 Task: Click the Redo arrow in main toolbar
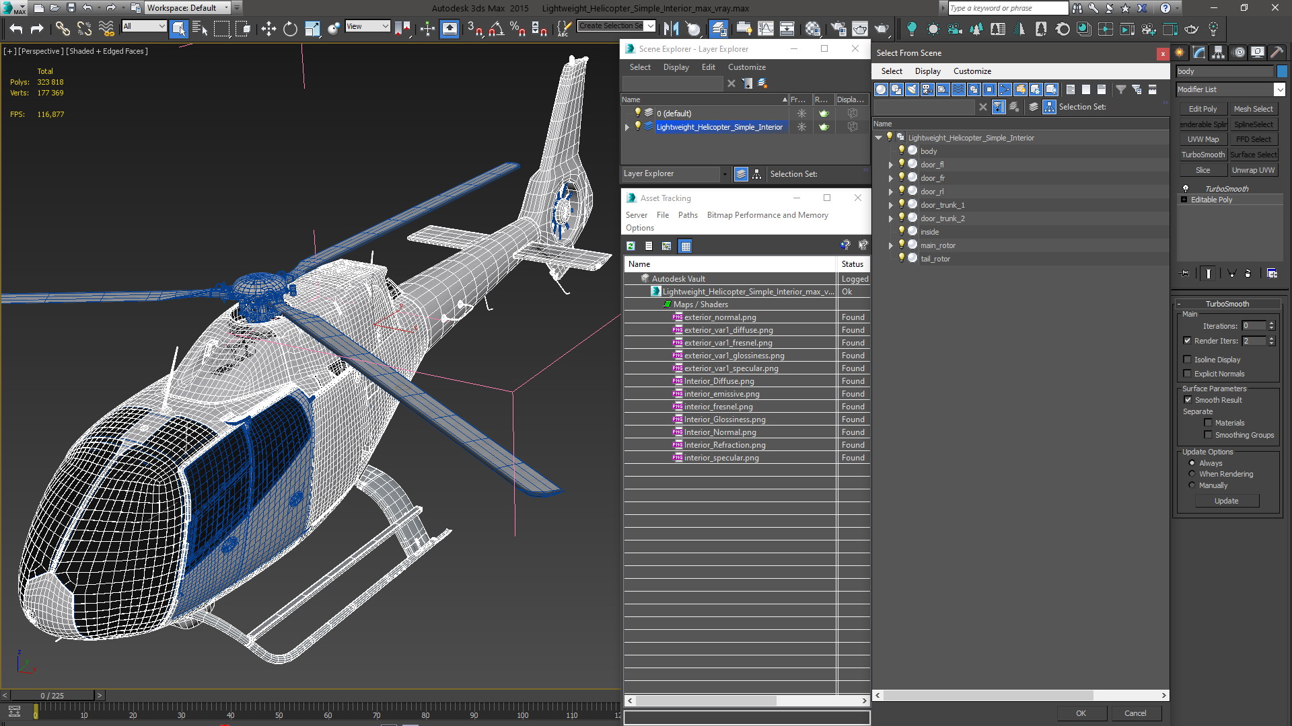click(37, 28)
